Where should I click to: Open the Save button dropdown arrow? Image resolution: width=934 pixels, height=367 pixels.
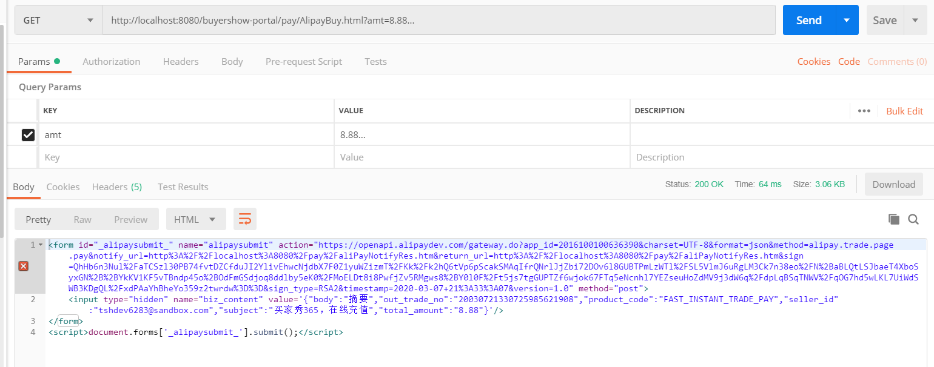click(915, 20)
